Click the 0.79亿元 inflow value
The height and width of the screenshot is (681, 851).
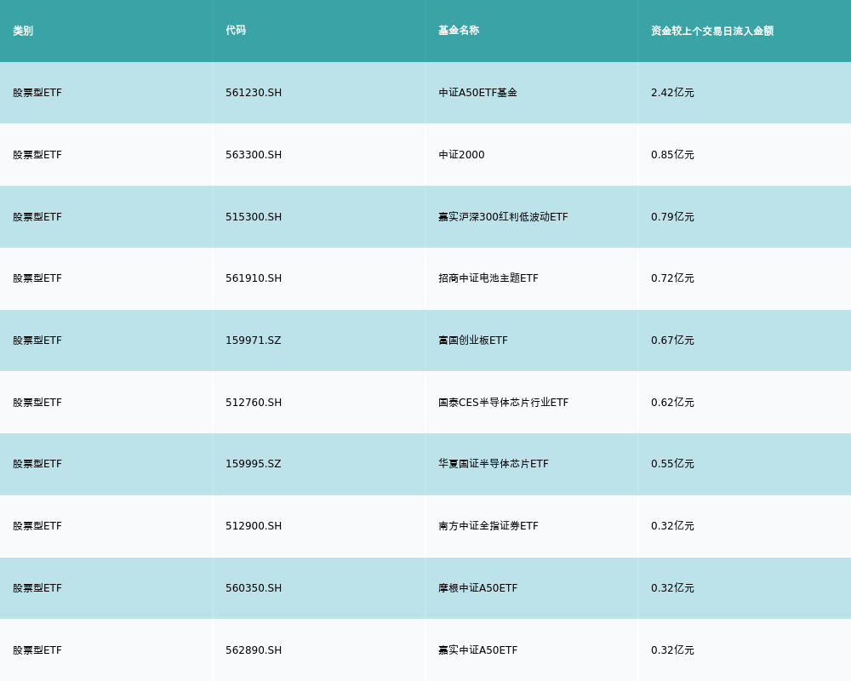coord(672,217)
